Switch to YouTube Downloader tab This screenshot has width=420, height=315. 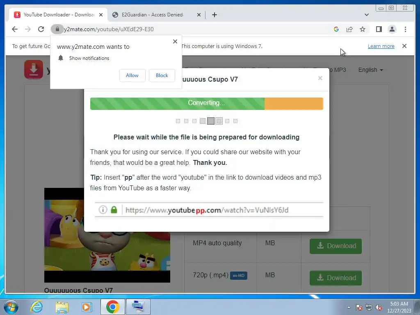58,15
